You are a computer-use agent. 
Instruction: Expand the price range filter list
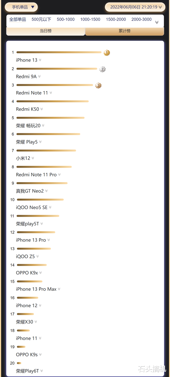pyautogui.click(x=157, y=22)
